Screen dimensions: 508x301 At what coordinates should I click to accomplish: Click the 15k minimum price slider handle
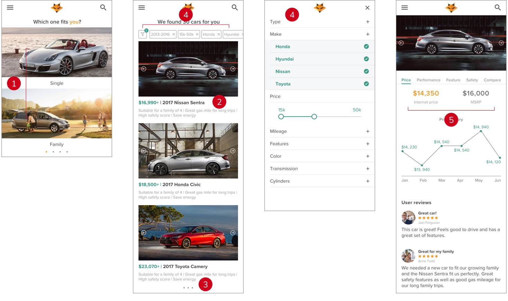(281, 117)
